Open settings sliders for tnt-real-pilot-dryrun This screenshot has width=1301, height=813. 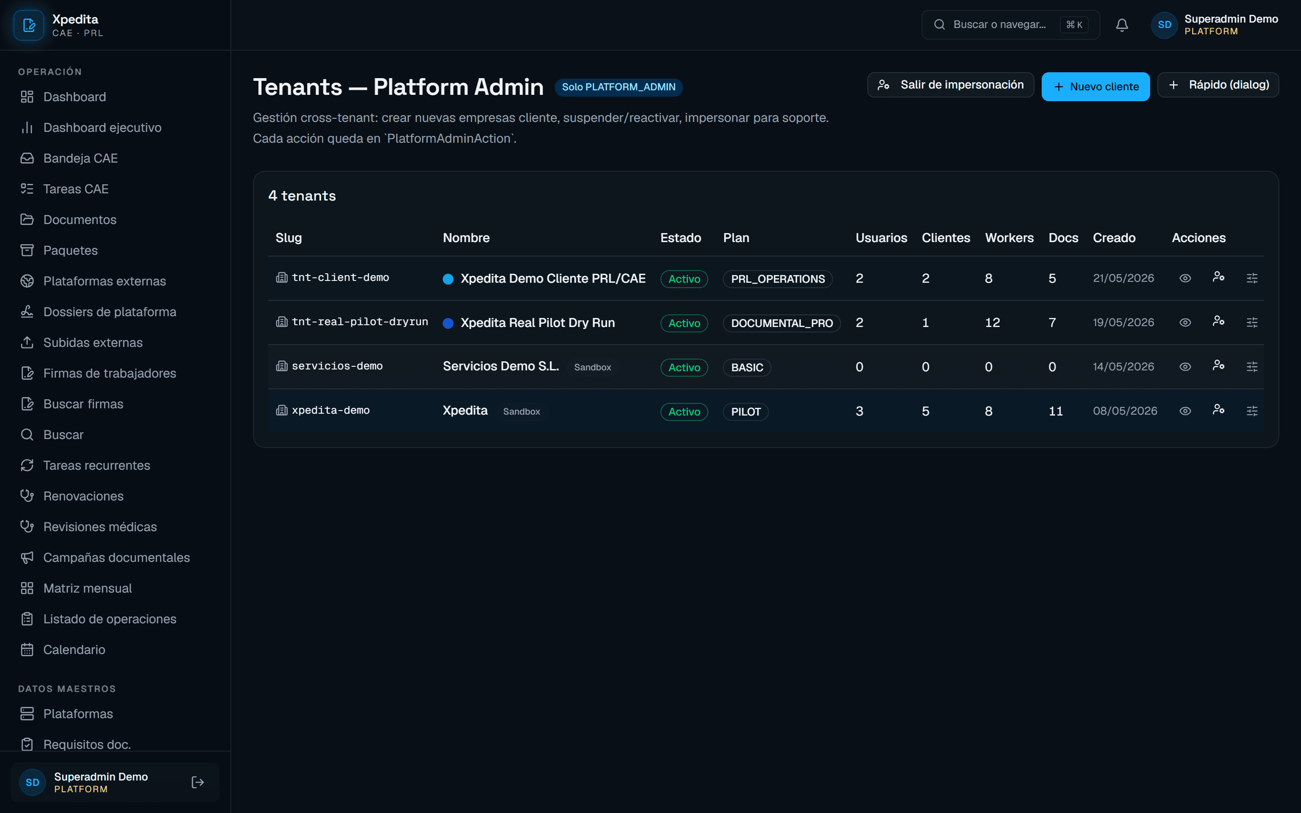point(1252,322)
